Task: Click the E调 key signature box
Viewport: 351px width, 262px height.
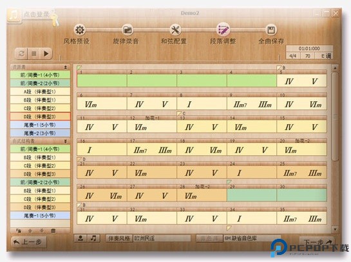Action: coord(324,56)
